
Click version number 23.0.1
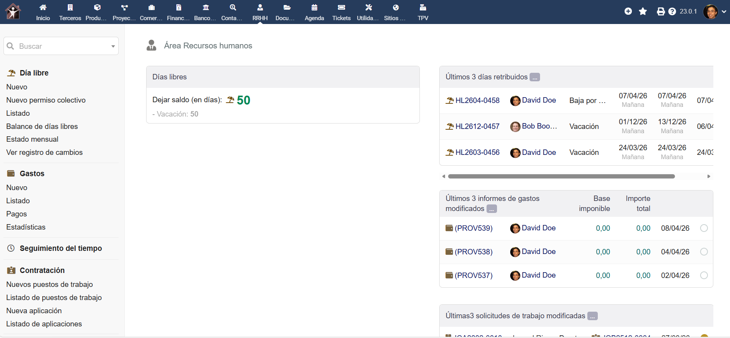[688, 12]
